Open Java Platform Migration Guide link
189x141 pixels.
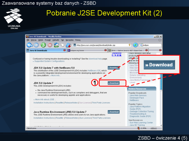click(140, 108)
